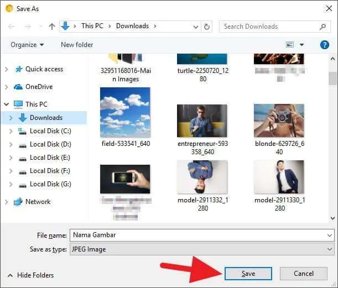The height and width of the screenshot is (288, 338).
Task: Expand Local Disk (D:) node
Action: (x=11, y=144)
